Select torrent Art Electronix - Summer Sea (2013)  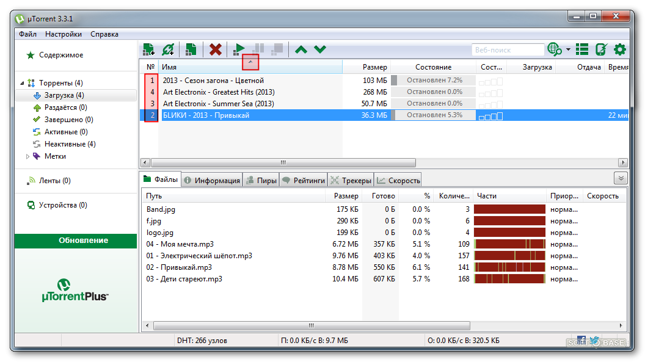coord(218,104)
